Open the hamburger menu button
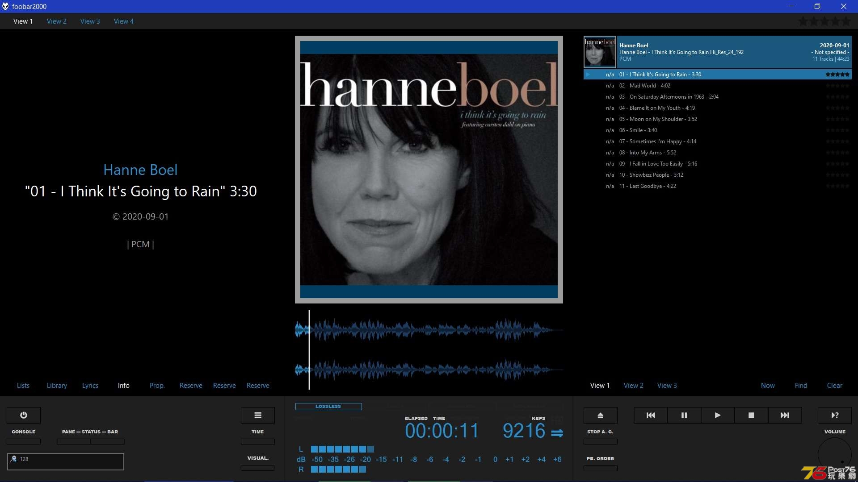858x482 pixels. 258,415
